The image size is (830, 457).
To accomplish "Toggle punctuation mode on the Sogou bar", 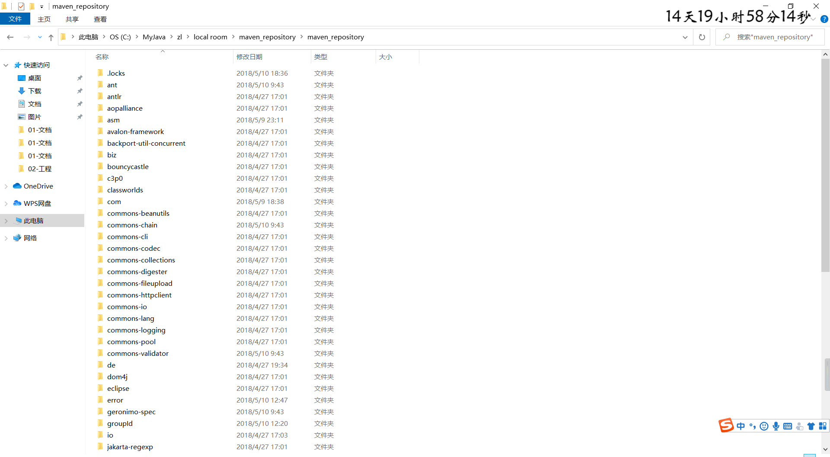I will 753,426.
